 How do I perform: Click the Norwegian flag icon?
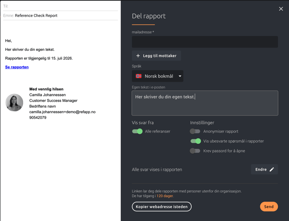138,76
